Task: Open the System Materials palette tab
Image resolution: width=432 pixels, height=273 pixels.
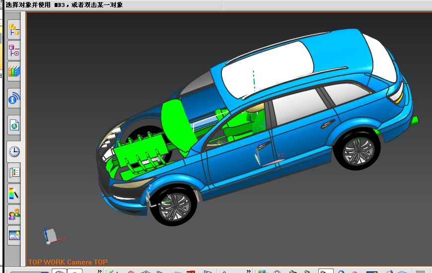Action: pyautogui.click(x=14, y=173)
